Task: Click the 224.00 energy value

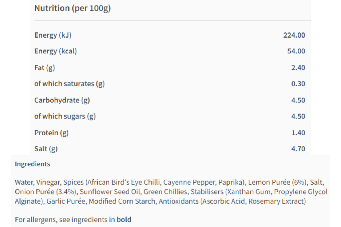Action: coord(294,35)
